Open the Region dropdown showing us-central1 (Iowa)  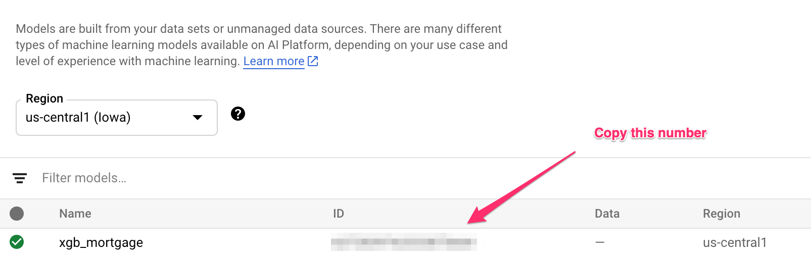(x=116, y=118)
